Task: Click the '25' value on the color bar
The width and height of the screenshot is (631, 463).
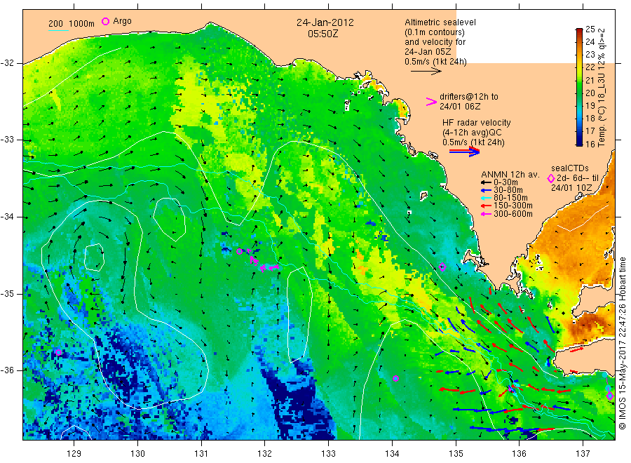Action: pos(590,29)
